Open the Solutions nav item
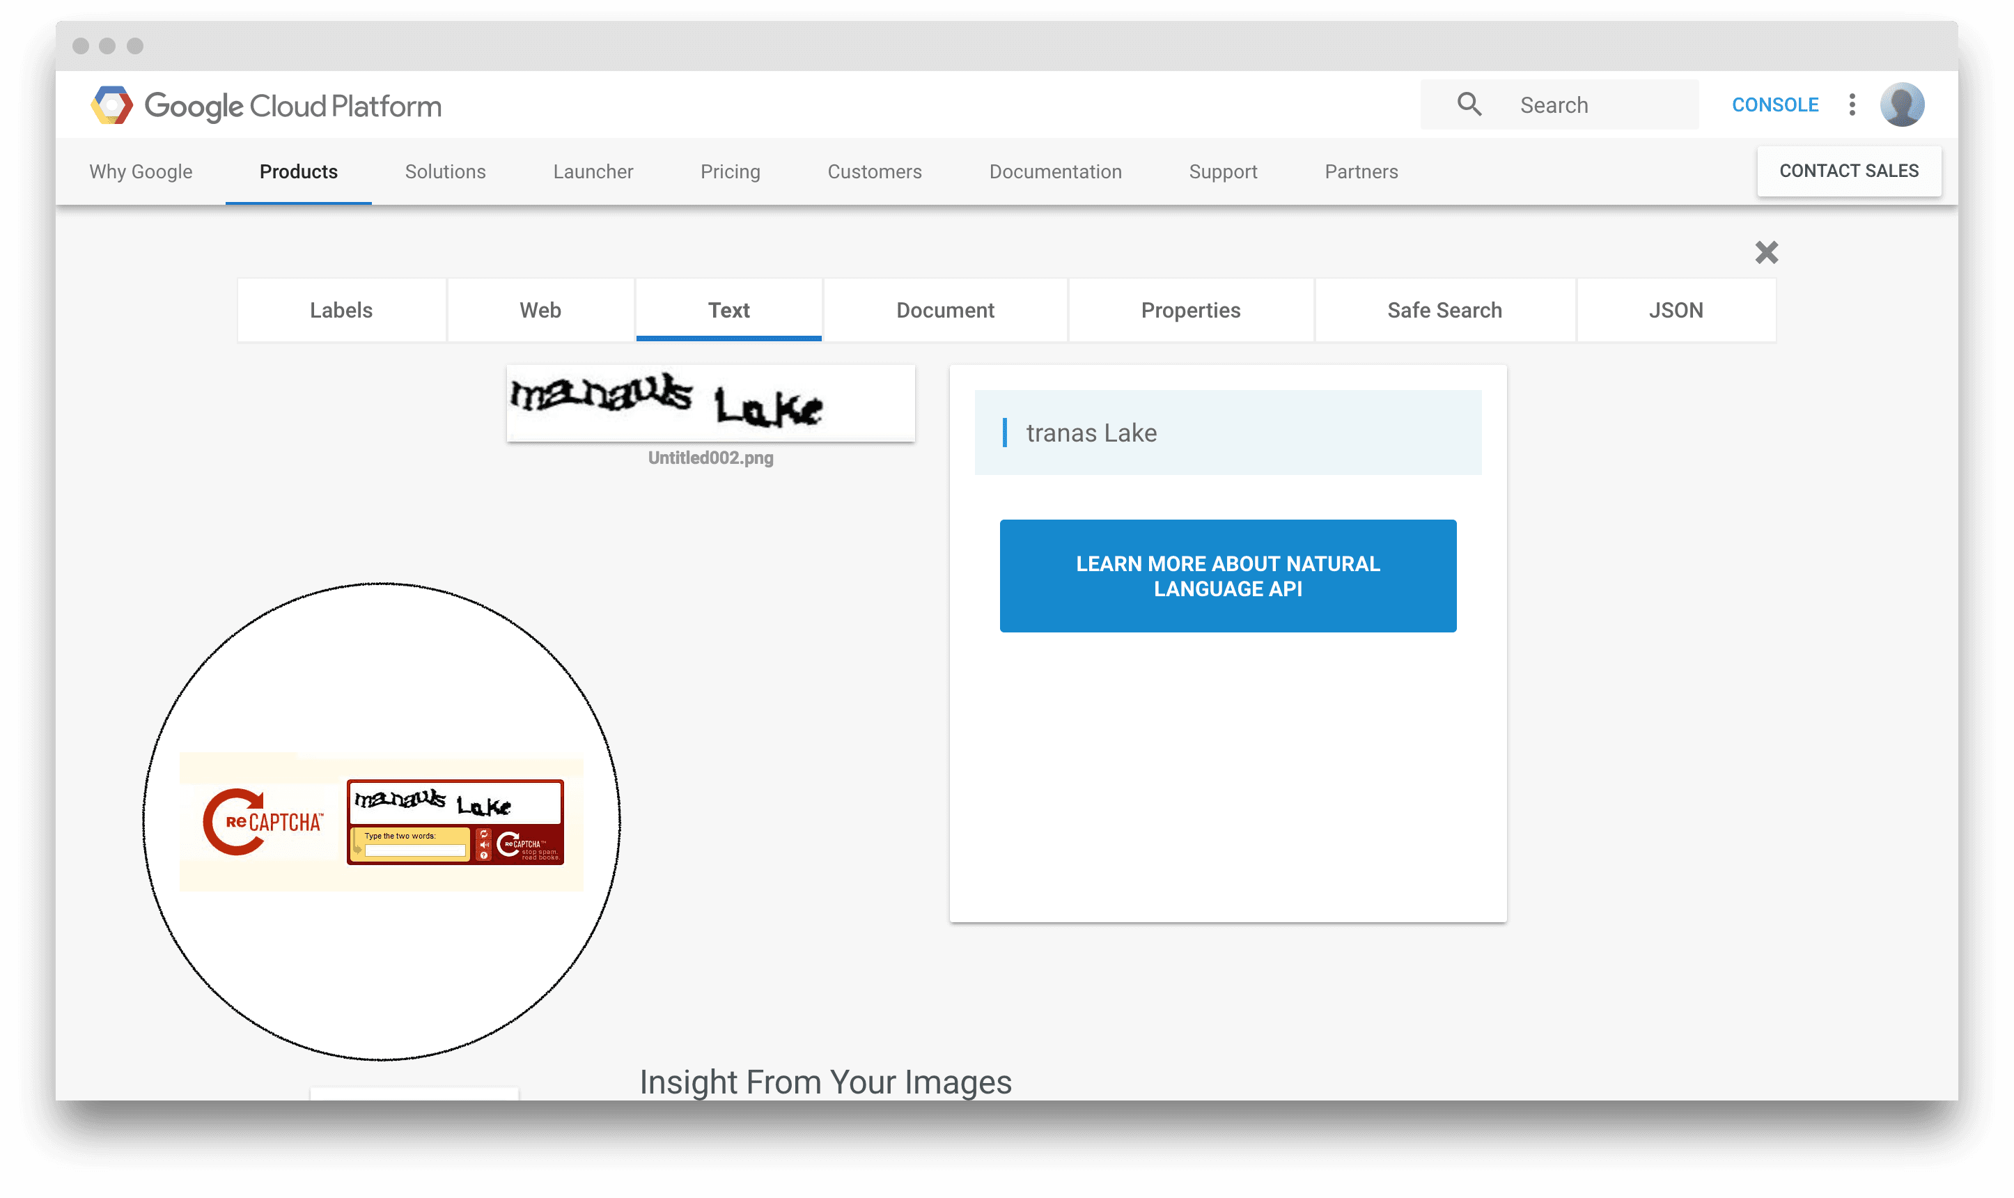 click(x=444, y=171)
